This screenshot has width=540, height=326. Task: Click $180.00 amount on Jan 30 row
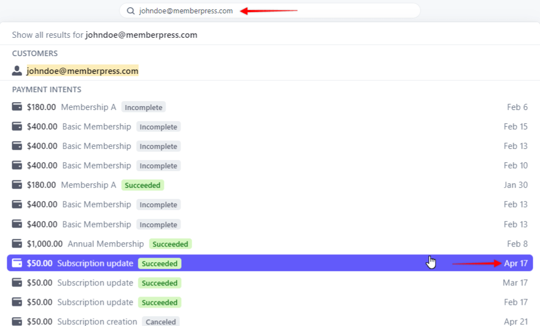click(41, 185)
